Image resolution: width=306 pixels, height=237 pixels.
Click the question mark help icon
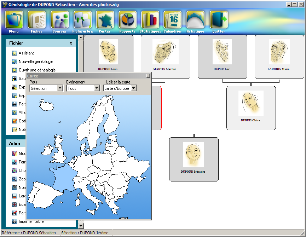[x=15, y=112]
